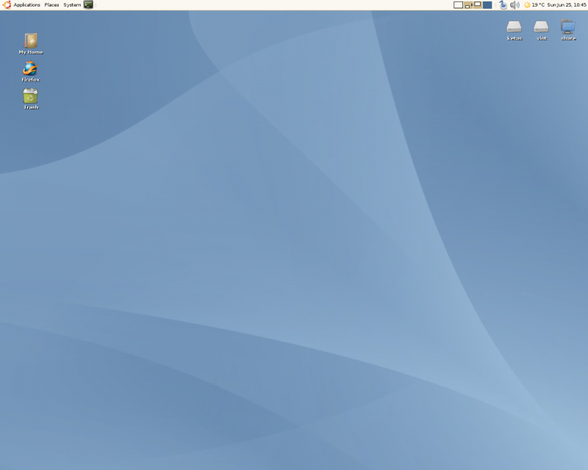Click the fourth blue active workspace

pyautogui.click(x=487, y=5)
